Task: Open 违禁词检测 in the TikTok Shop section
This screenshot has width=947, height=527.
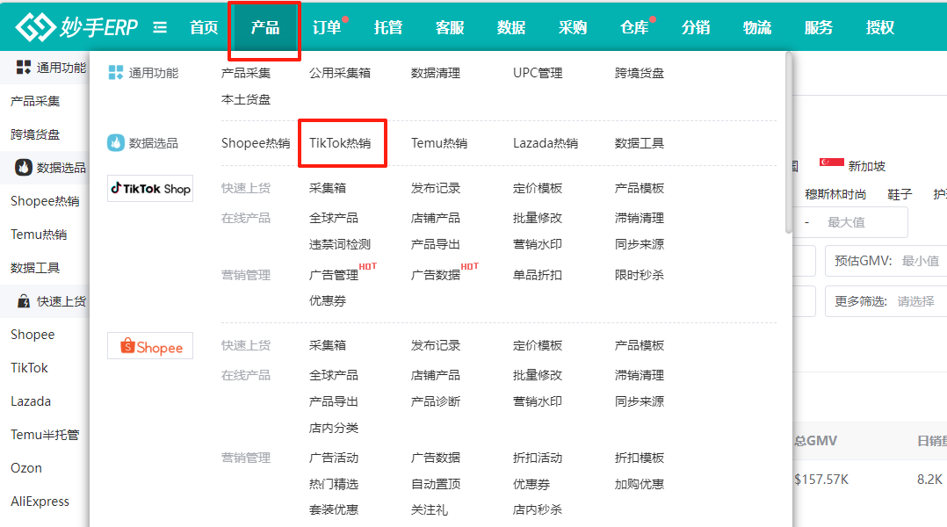Action: (340, 244)
